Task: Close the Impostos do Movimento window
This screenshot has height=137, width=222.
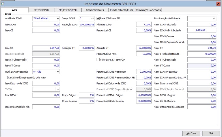Action: coord(218,4)
